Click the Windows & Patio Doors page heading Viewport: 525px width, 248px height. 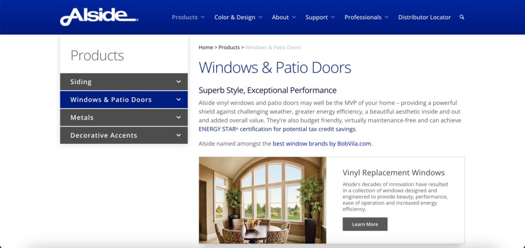click(x=275, y=67)
